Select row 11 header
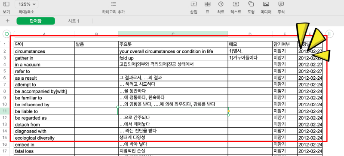This screenshot has height=156, width=344. pos(5,111)
